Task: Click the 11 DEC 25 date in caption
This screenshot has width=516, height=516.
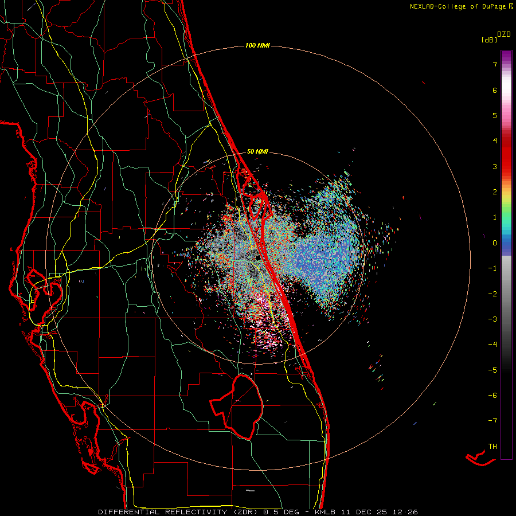Action: [364, 512]
